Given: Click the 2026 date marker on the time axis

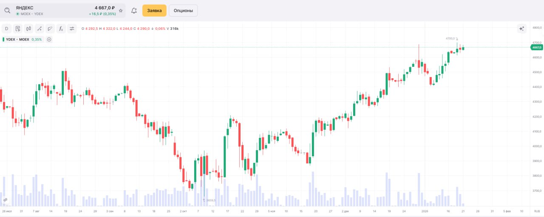Looking at the screenshot, I should pos(425,211).
